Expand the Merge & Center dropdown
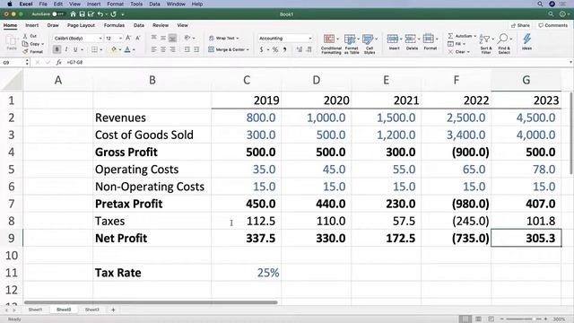 coord(248,49)
